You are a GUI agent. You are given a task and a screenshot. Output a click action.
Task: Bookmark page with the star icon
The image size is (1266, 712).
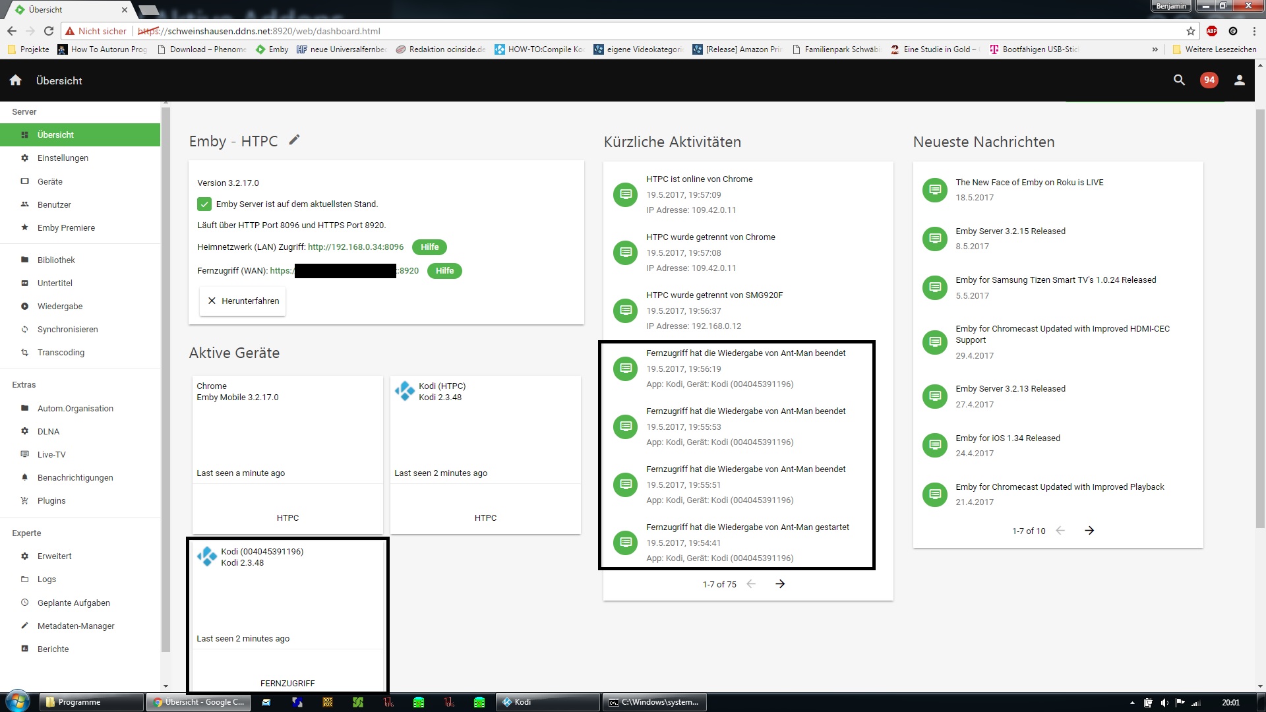pyautogui.click(x=1191, y=31)
